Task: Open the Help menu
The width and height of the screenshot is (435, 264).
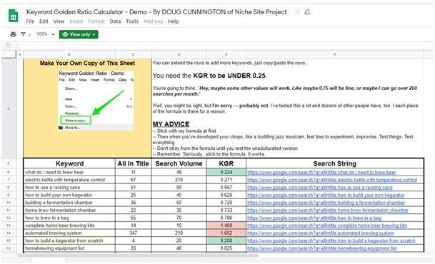Action: click(174, 21)
